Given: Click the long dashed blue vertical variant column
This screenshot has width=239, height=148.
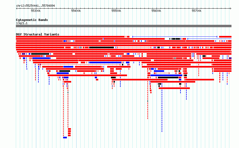Looking at the screenshot, I should point(162,107).
